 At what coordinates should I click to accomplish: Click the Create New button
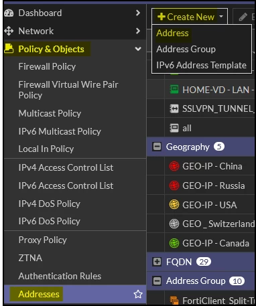click(x=190, y=17)
